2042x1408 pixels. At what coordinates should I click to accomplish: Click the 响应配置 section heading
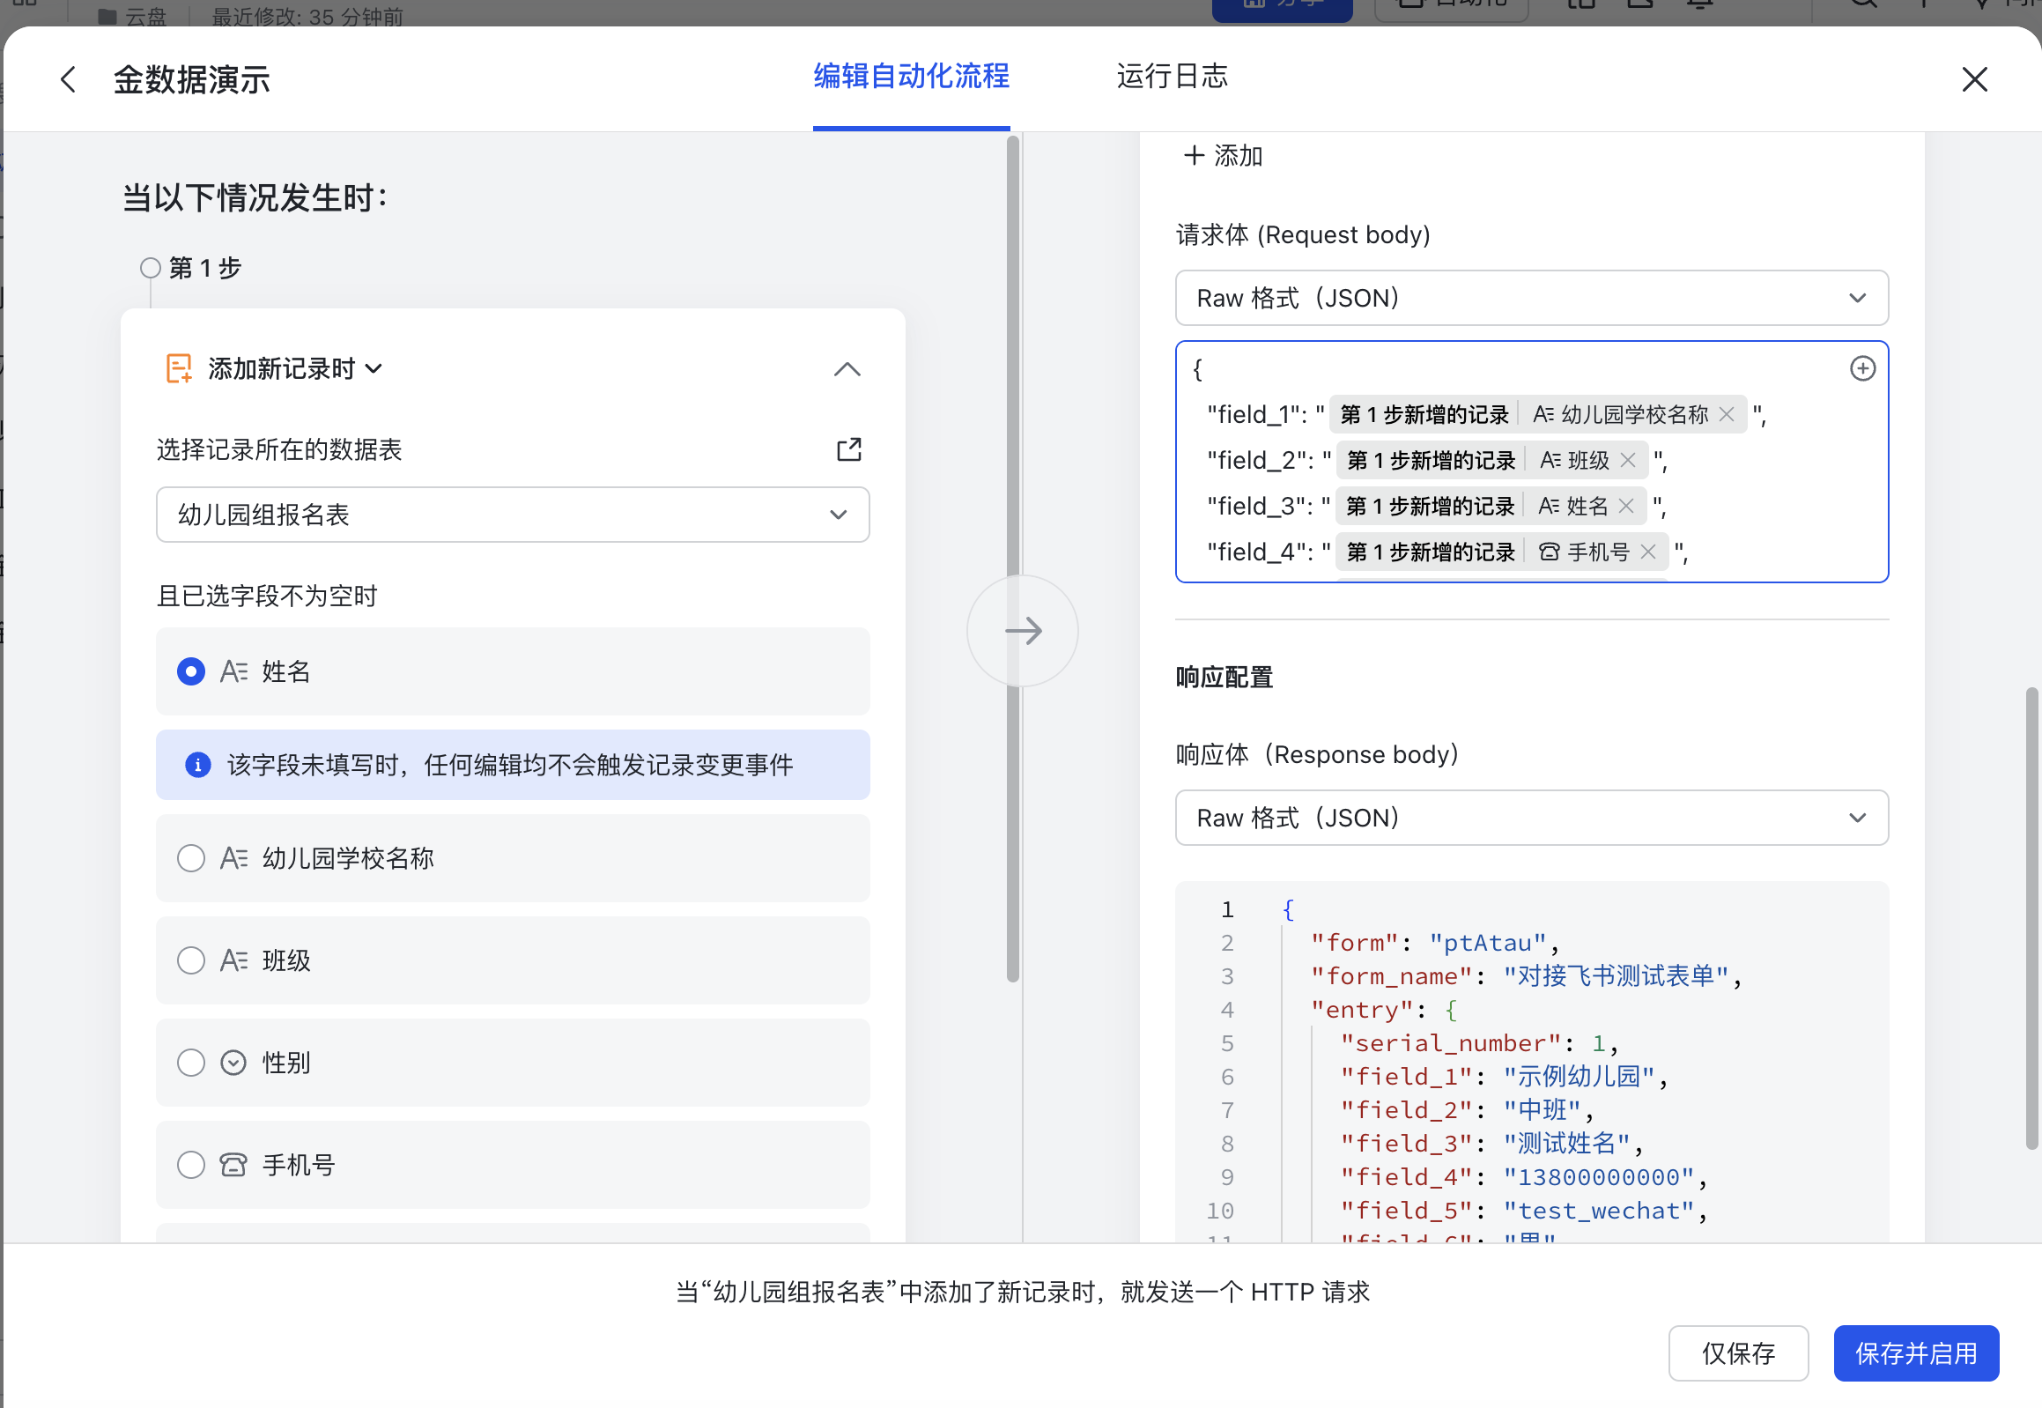click(1224, 678)
